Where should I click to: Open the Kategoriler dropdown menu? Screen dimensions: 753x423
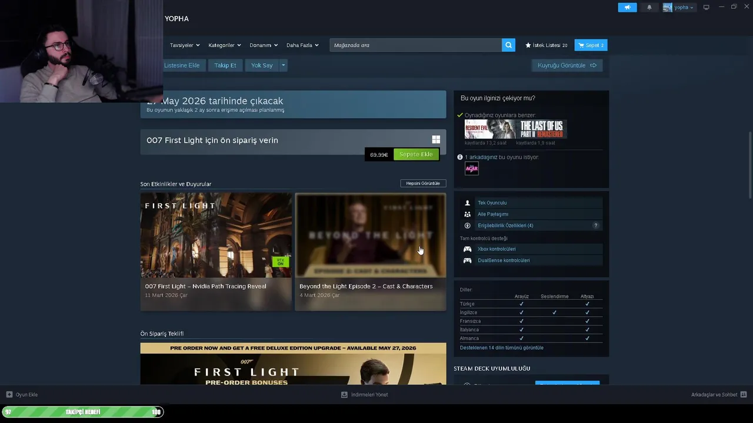(x=225, y=45)
